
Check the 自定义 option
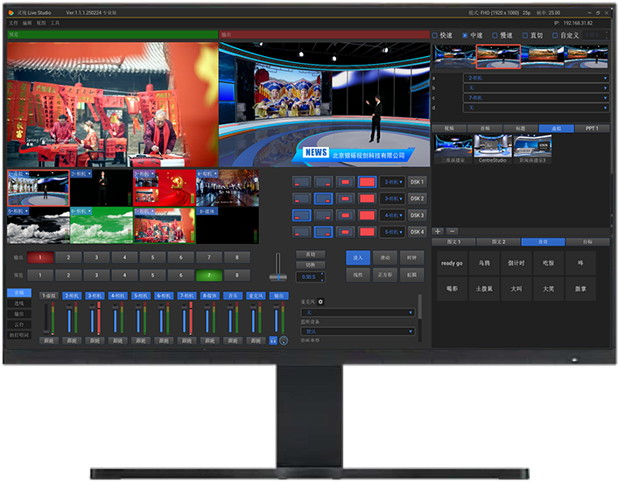click(553, 36)
